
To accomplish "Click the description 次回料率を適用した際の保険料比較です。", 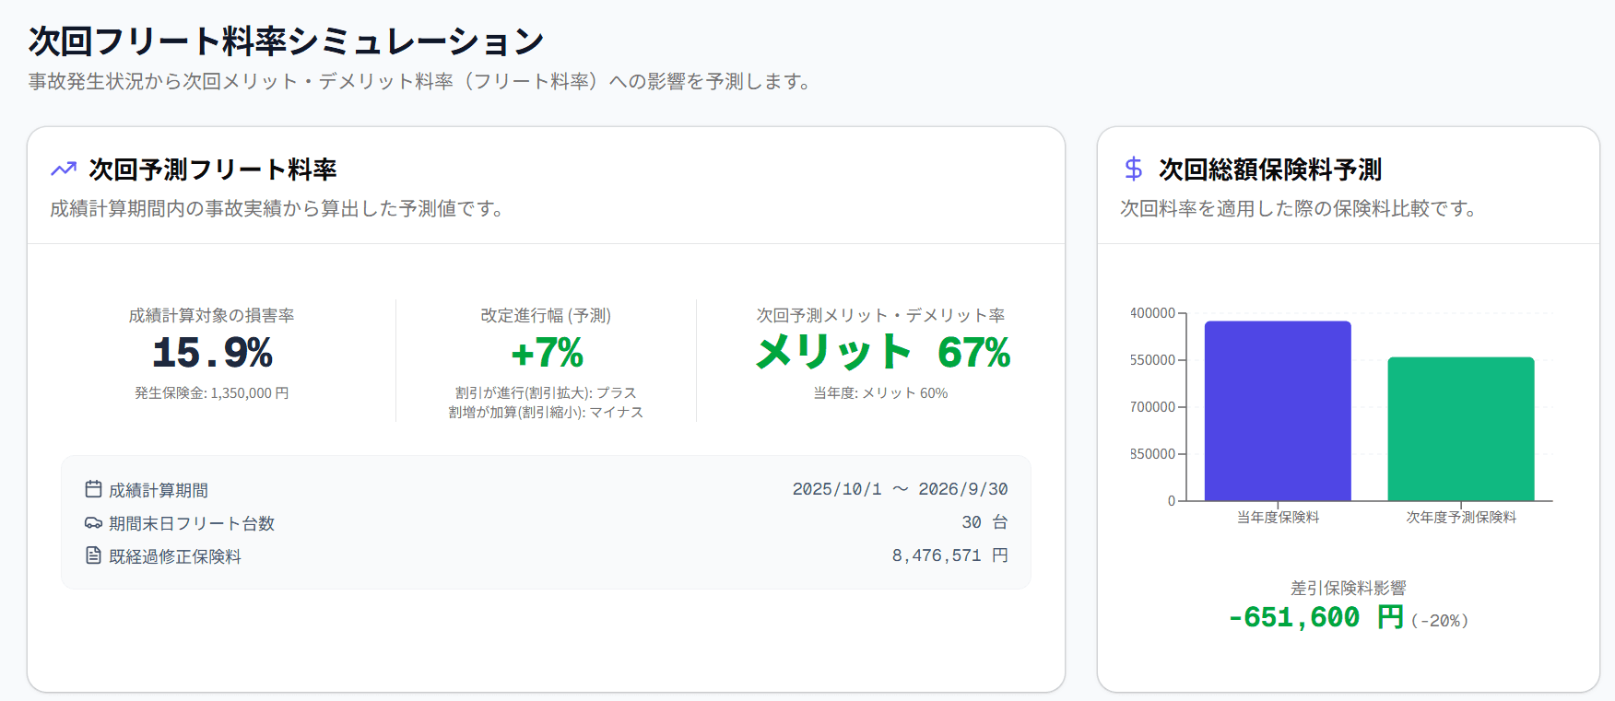I will (x=1299, y=209).
